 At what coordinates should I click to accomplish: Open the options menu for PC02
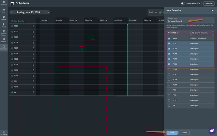pyautogui.click(x=33, y=32)
